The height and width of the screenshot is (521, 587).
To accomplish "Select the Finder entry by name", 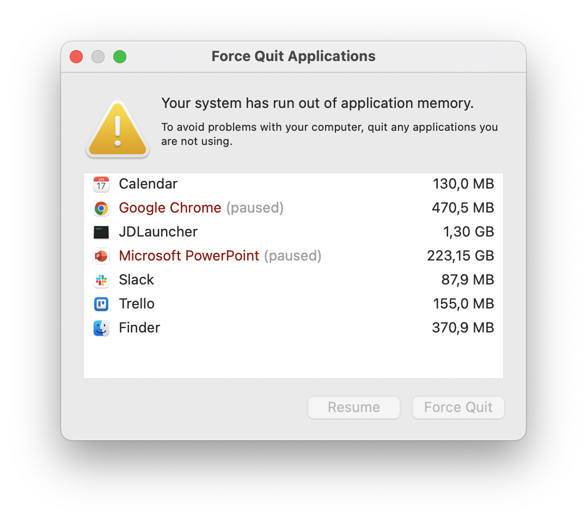I will (139, 328).
